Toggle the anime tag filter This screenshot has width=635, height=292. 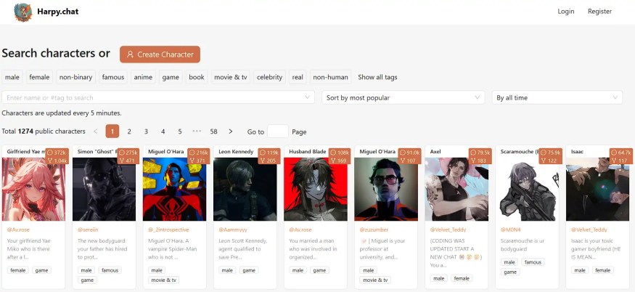coord(143,77)
